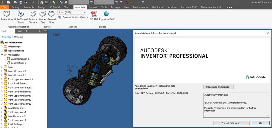Close the Model browser tab with X
This screenshot has width=272, height=128.
(x=11, y=31)
